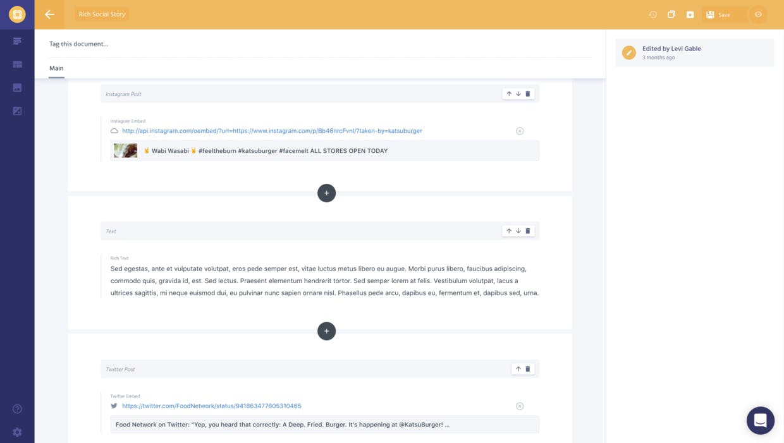784x443 pixels.
Task: Click the Instagram Embed field label
Action: 128,121
